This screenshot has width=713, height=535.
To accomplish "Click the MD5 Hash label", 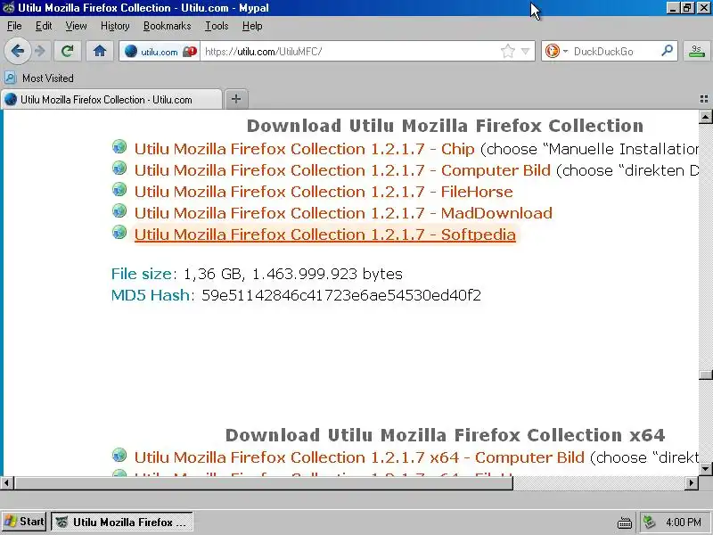I will tap(151, 295).
